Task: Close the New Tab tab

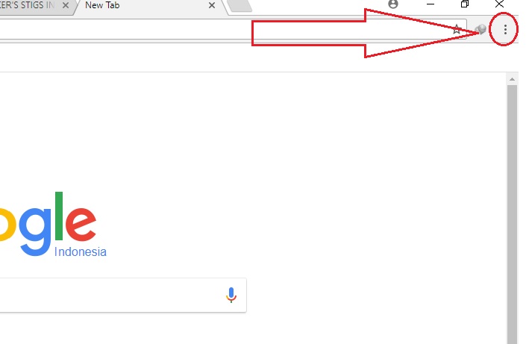Action: (x=212, y=5)
